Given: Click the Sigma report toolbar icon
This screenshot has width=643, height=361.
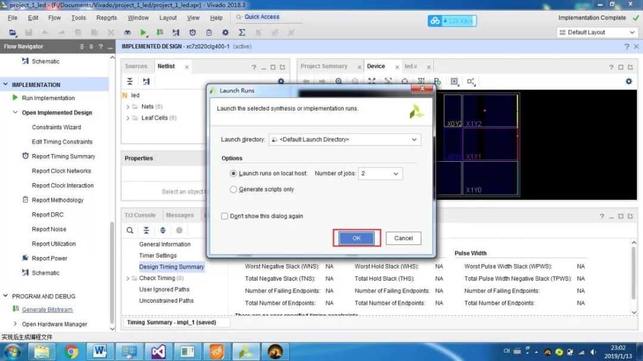Looking at the screenshot, I should [242, 32].
